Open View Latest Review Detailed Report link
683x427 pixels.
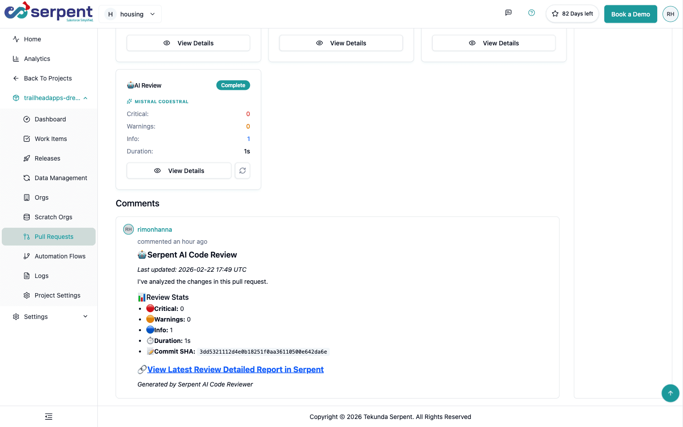[x=235, y=370]
